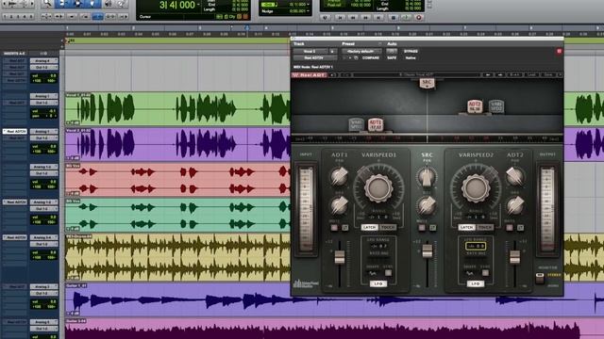604x339 pixels.
Task: Open the Reel ADT2V plugin selector
Action: pos(314,57)
